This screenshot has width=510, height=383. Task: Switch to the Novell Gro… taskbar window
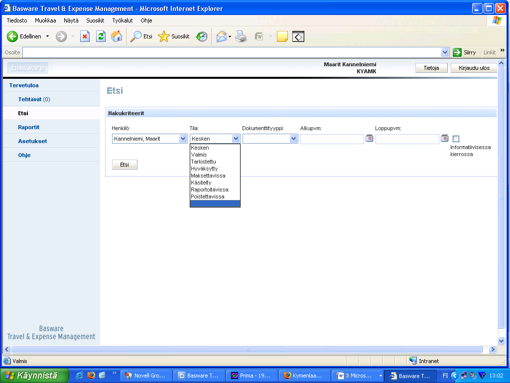coord(146,376)
